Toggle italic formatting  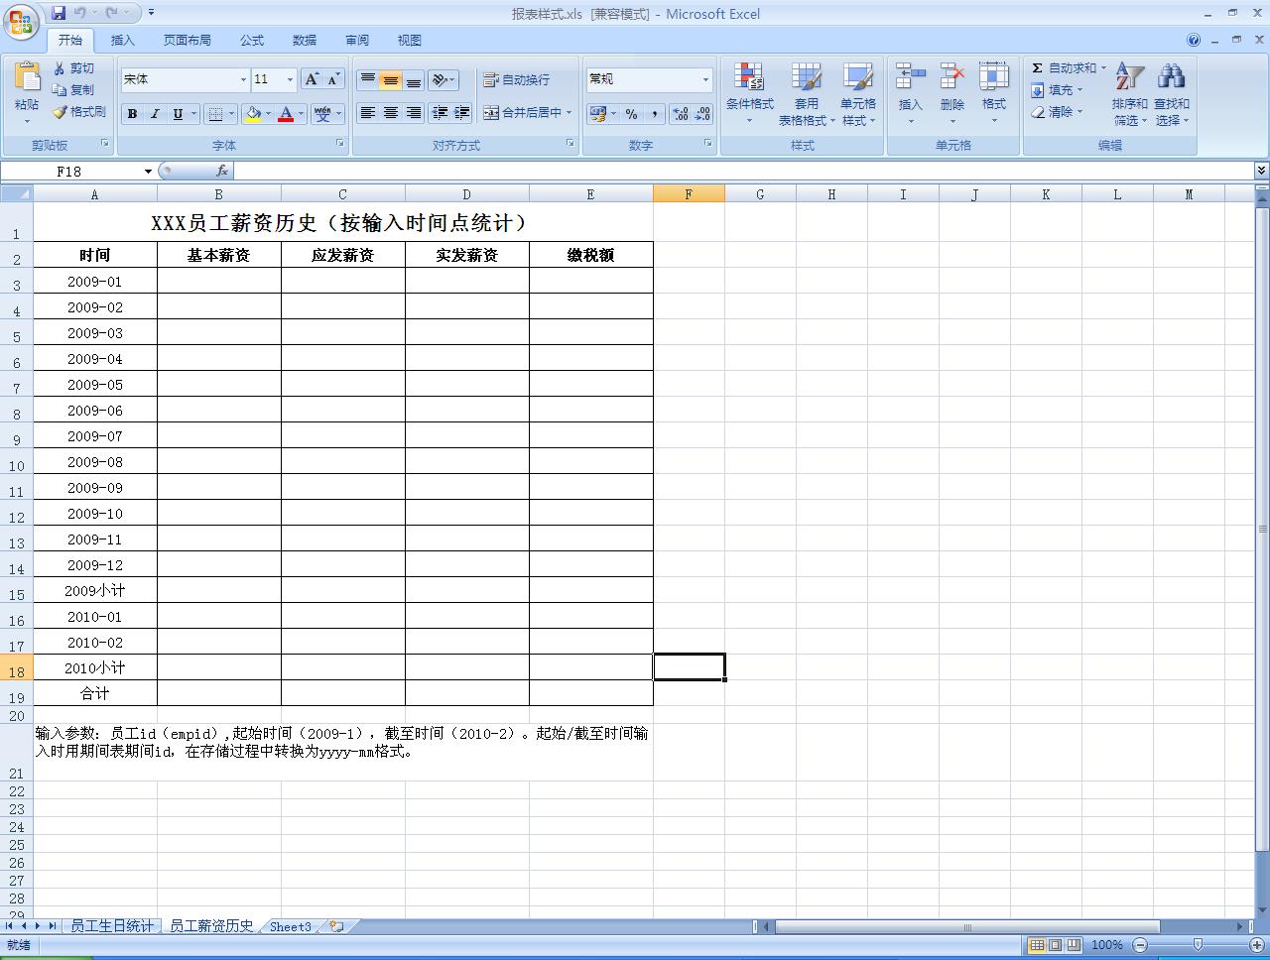pos(155,114)
